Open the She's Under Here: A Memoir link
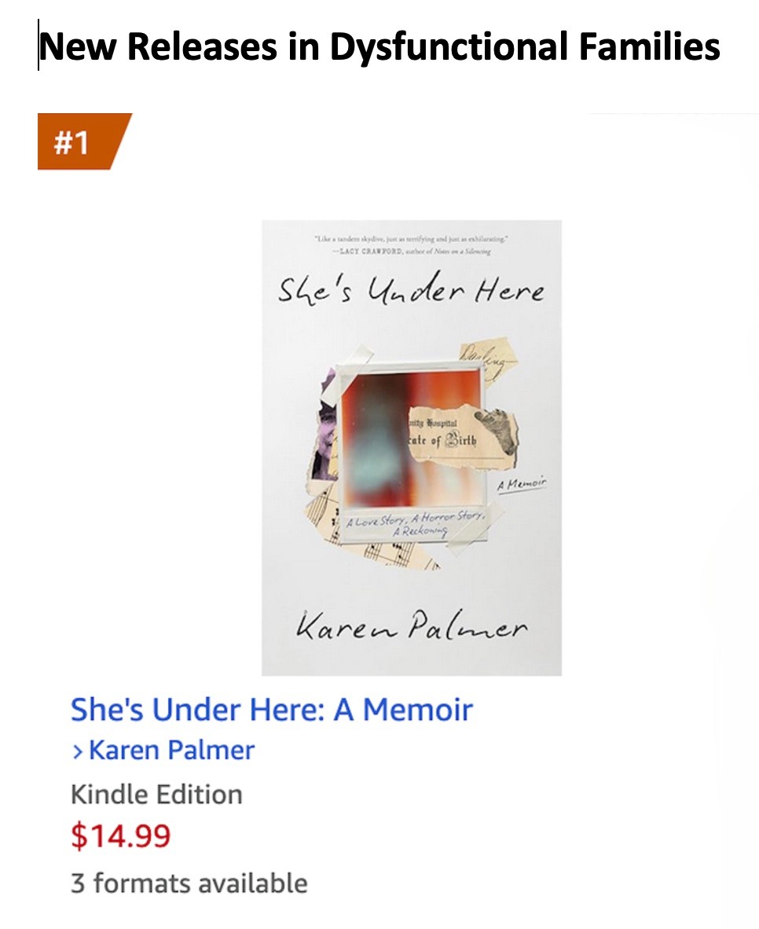The height and width of the screenshot is (929, 759). pos(271,710)
